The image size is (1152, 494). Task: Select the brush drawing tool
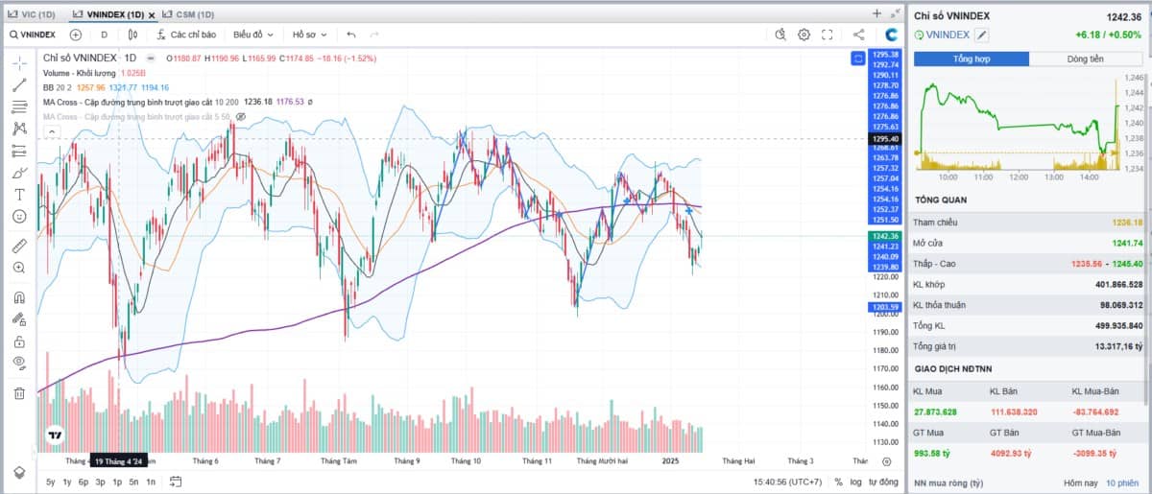[x=19, y=173]
